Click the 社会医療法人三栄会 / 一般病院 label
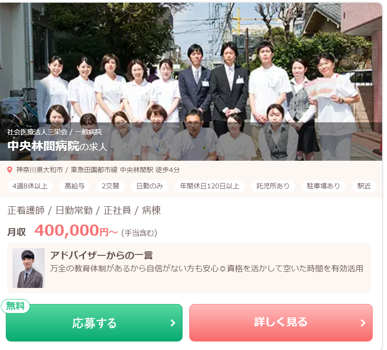The image size is (387, 350). [x=54, y=132]
